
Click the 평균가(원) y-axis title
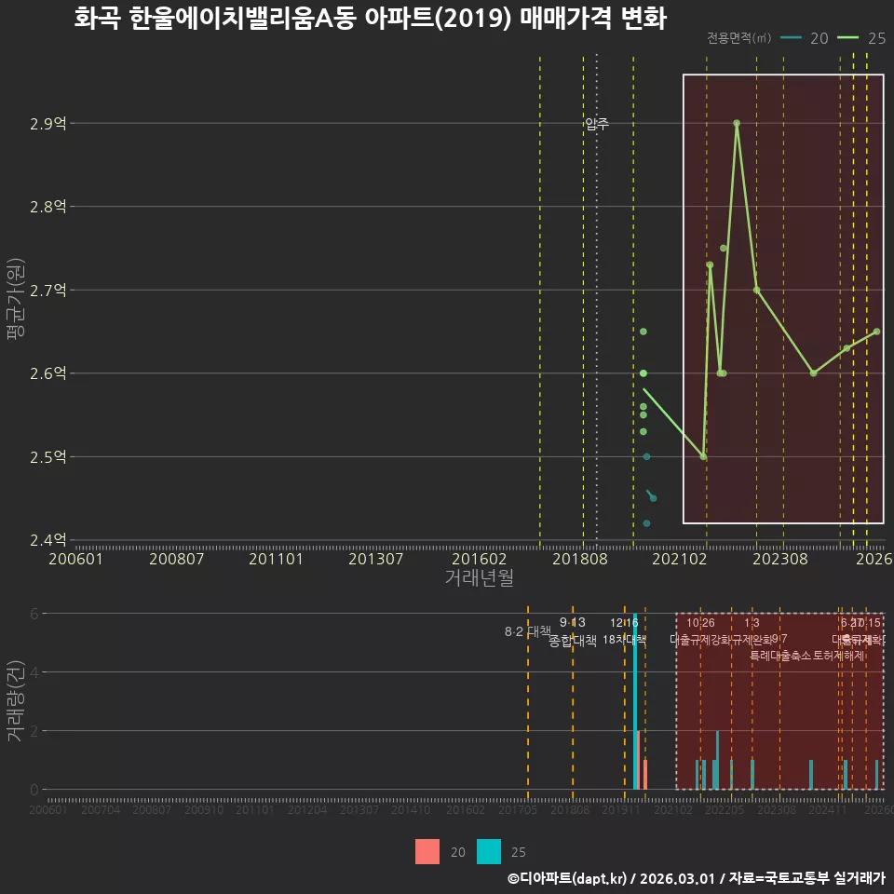point(16,299)
